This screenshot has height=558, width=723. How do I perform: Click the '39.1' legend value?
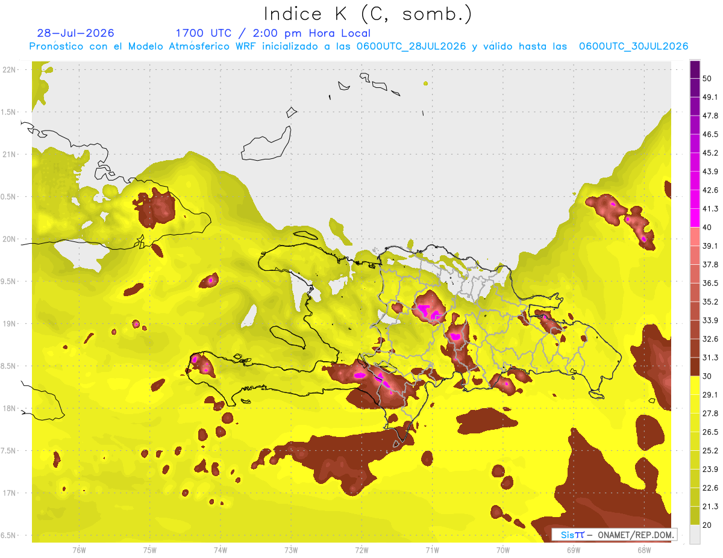click(x=710, y=246)
